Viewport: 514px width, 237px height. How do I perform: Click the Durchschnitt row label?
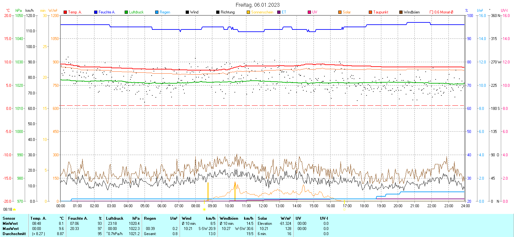(14, 234)
